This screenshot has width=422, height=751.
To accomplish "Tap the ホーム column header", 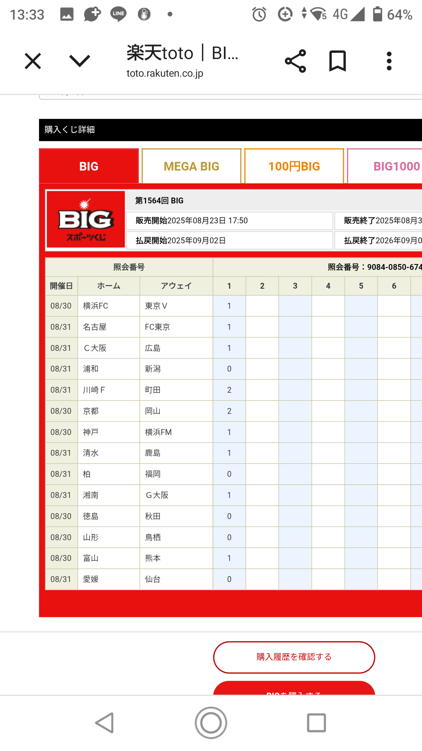I will [x=109, y=286].
